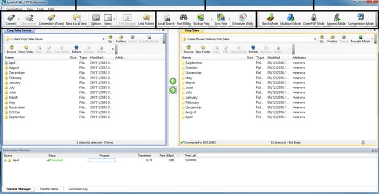
Task: Open the Tools menu
Action: (x=40, y=9)
